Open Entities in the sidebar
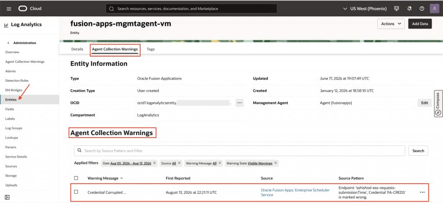Image resolution: width=443 pixels, height=203 pixels. coord(11,100)
